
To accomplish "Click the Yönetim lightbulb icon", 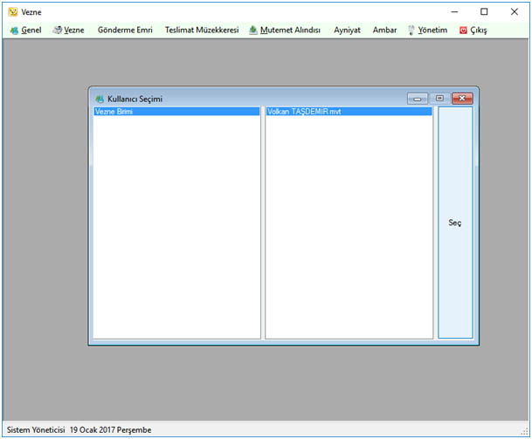I will [411, 31].
